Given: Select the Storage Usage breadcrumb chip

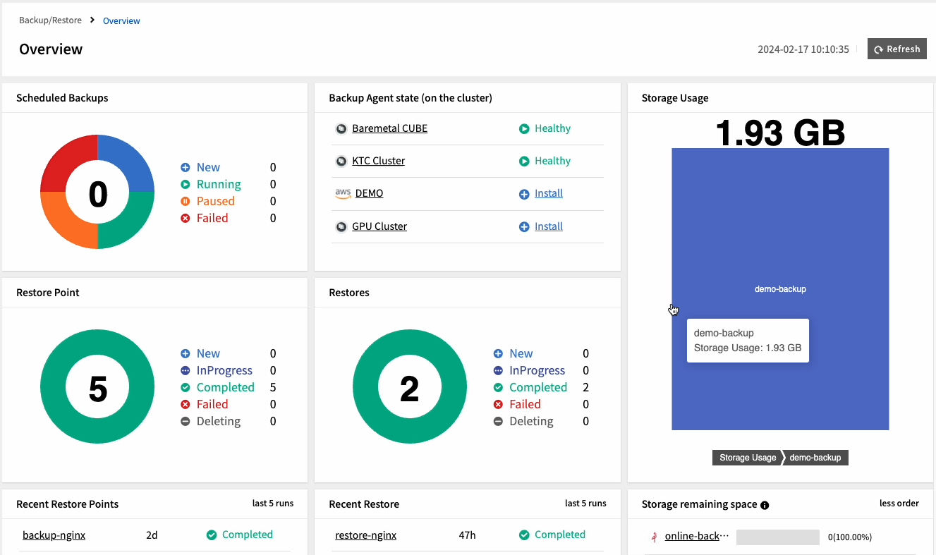Looking at the screenshot, I should pyautogui.click(x=747, y=458).
